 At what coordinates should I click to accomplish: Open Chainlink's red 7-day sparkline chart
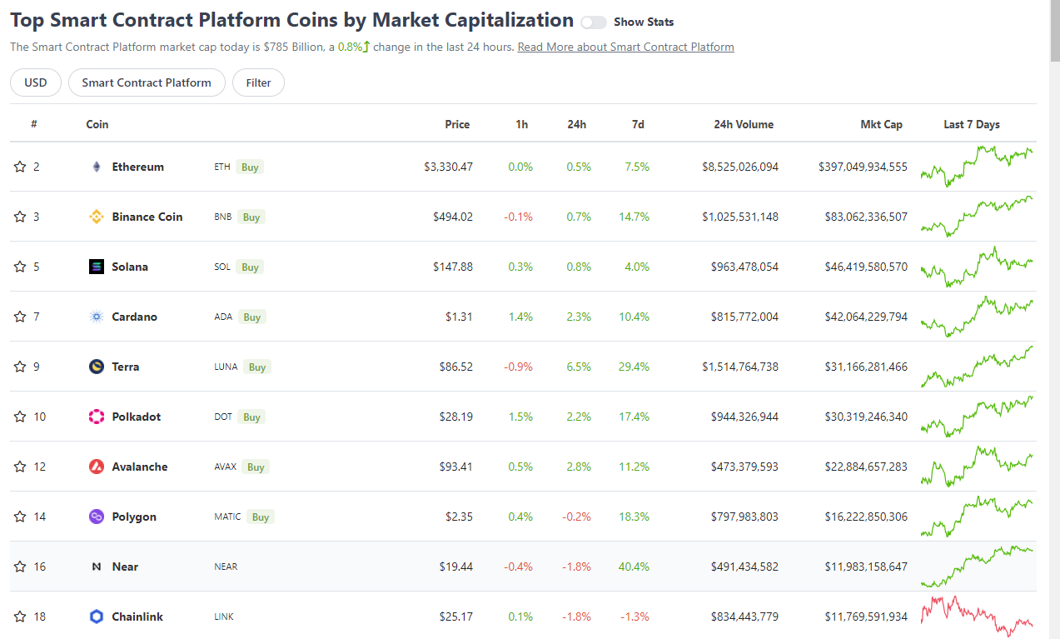click(x=977, y=617)
